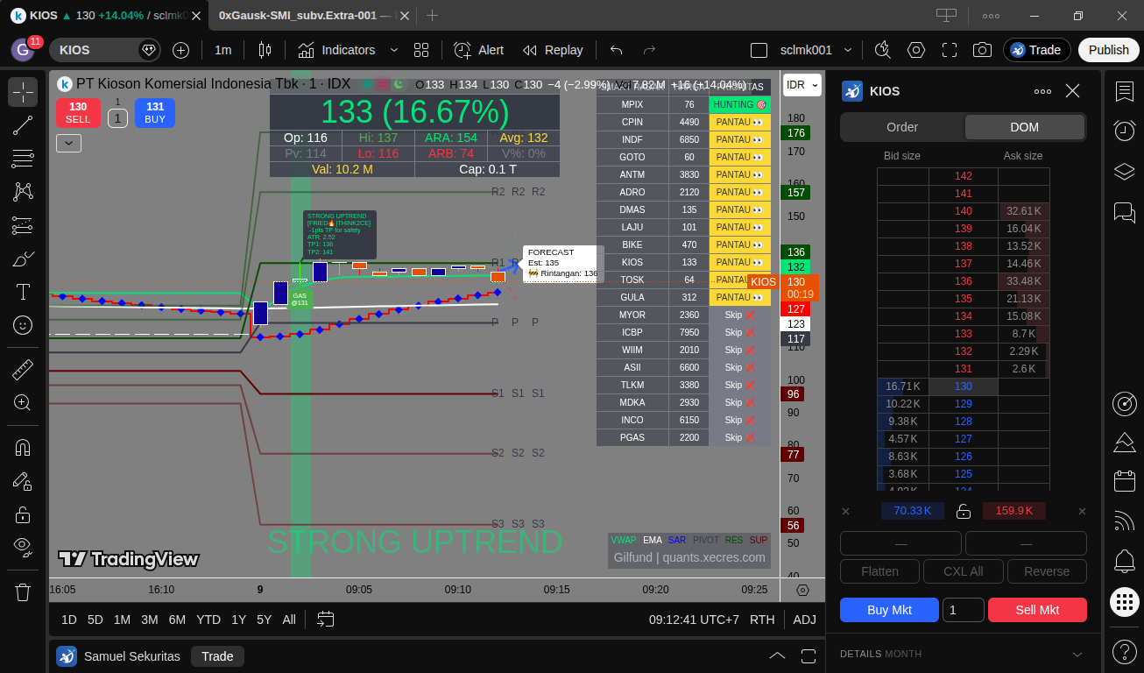Open the Calendar icon in right sidebar
Screen dimensions: 1144x673
pyautogui.click(x=1125, y=481)
